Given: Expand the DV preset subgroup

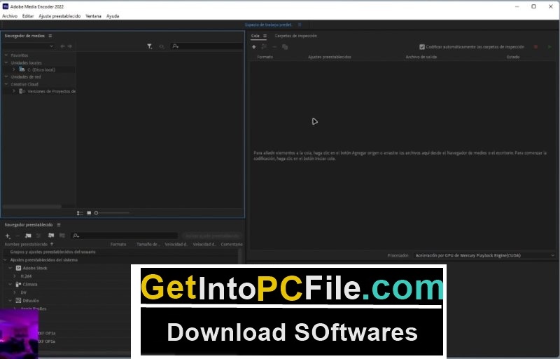Looking at the screenshot, I should click(x=15, y=292).
